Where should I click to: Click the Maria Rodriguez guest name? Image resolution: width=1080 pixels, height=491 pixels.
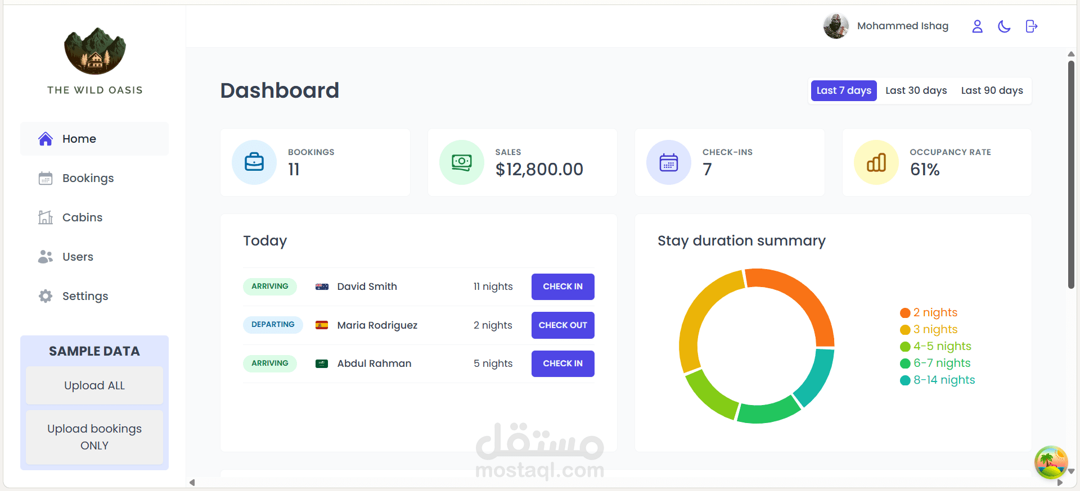tap(377, 325)
